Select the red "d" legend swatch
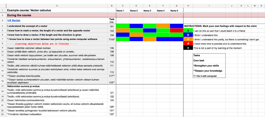This screenshot has width=265, height=123. [188, 44]
